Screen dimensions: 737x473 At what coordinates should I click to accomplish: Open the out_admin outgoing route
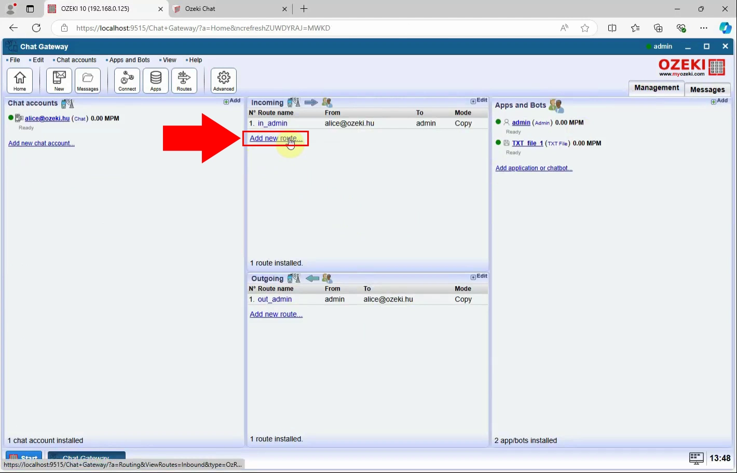275,299
